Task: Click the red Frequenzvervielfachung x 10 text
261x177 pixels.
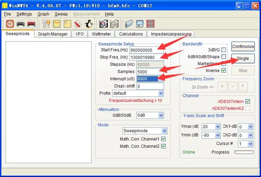Action: [136, 101]
